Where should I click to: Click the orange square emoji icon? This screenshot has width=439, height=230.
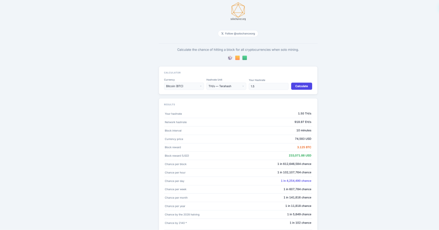[238, 58]
